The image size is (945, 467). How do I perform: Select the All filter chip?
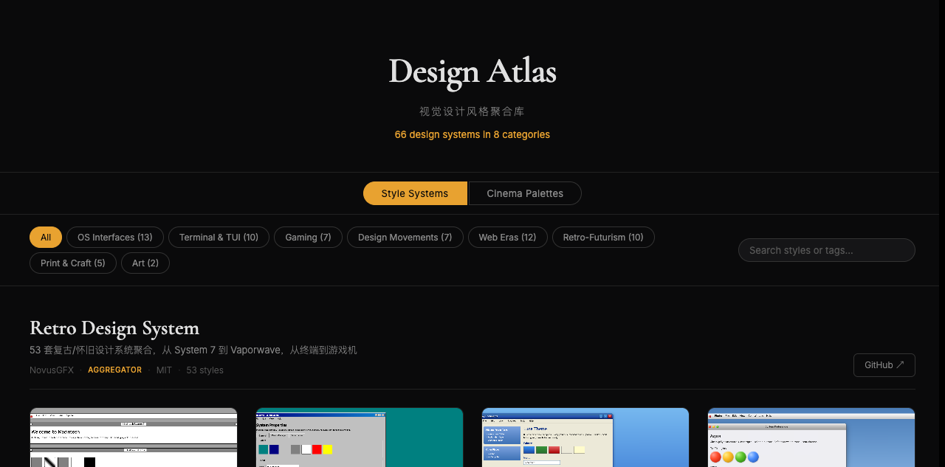pos(46,237)
